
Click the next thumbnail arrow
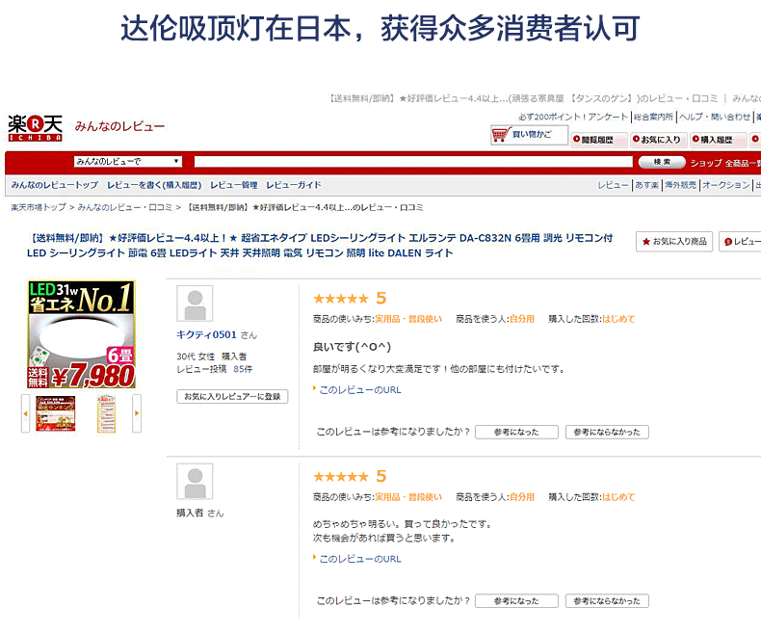(x=137, y=413)
